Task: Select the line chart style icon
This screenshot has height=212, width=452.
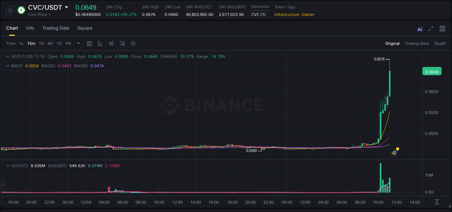Action: pyautogui.click(x=100, y=43)
